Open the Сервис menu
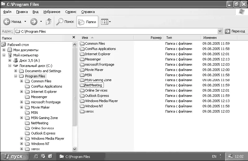This screenshot has width=248, height=161. (71, 12)
